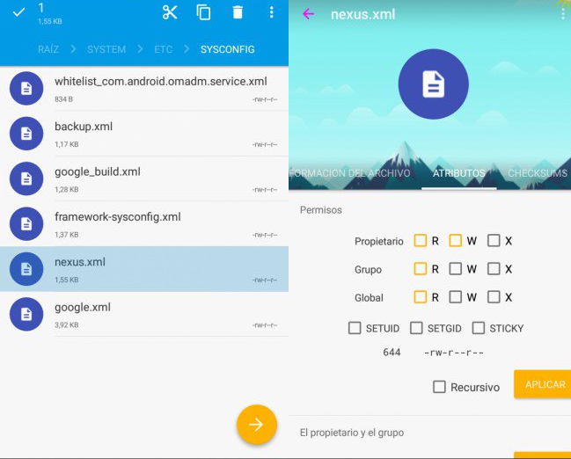The image size is (571, 459).
Task: Navigate to SYSTEM in breadcrumb path
Action: click(106, 49)
